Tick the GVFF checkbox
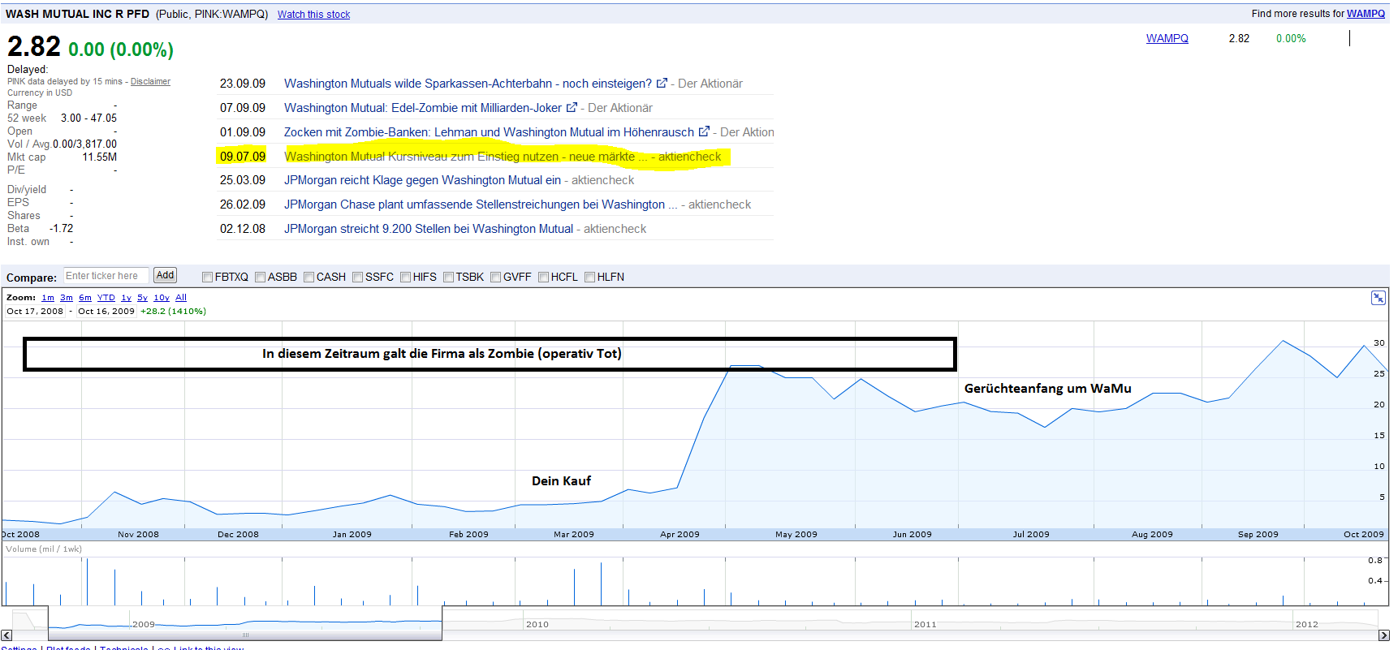Image resolution: width=1398 pixels, height=650 pixels. pyautogui.click(x=495, y=277)
